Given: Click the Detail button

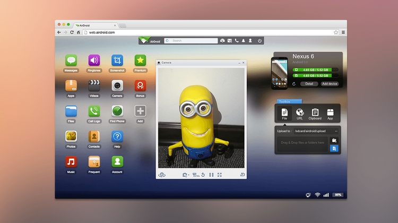Looking at the screenshot, I should click(x=309, y=84).
